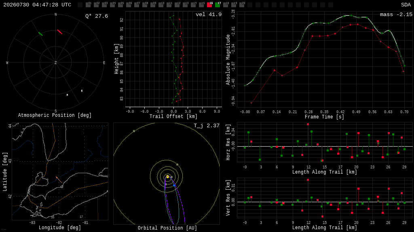Select station box 10 in top bar

(x=161, y=5)
